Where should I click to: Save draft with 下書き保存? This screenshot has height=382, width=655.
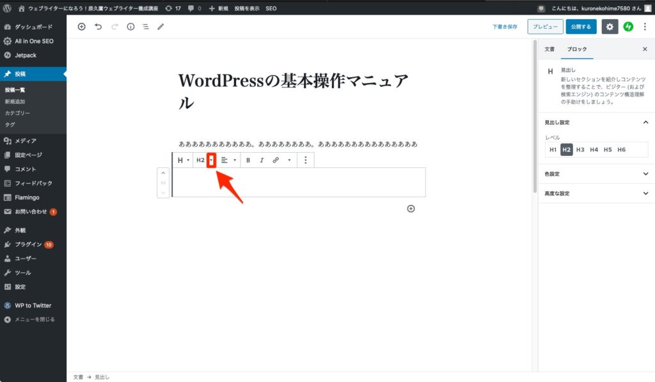point(505,27)
